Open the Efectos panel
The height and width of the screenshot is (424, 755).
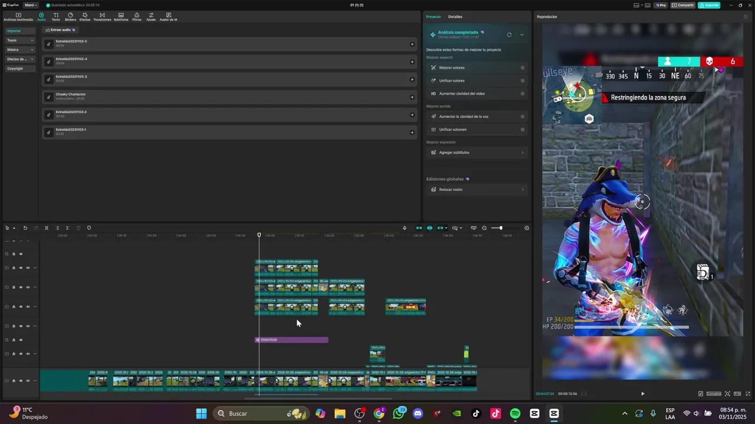pyautogui.click(x=85, y=16)
